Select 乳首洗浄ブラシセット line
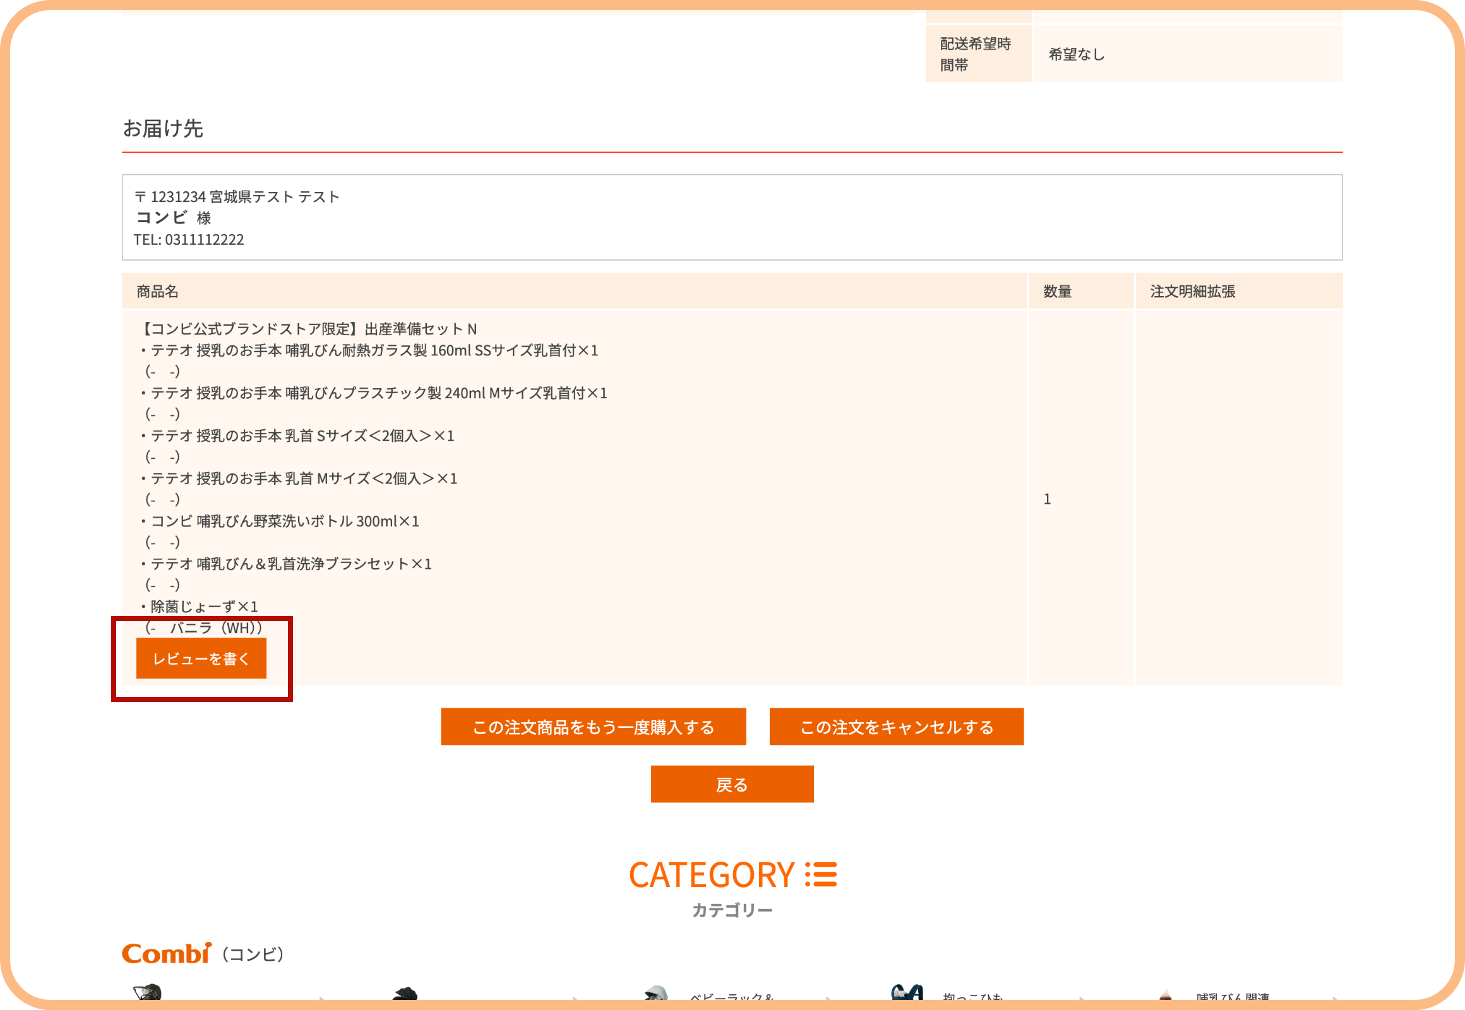The image size is (1465, 1010). (x=285, y=564)
